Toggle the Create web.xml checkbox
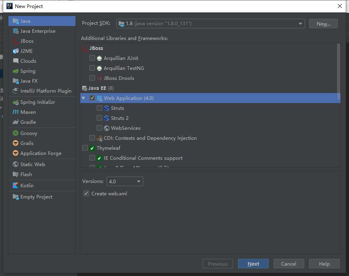 (86, 193)
